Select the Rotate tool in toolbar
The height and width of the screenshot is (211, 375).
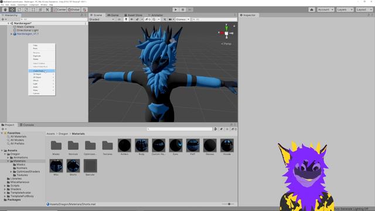pyautogui.click(x=19, y=9)
